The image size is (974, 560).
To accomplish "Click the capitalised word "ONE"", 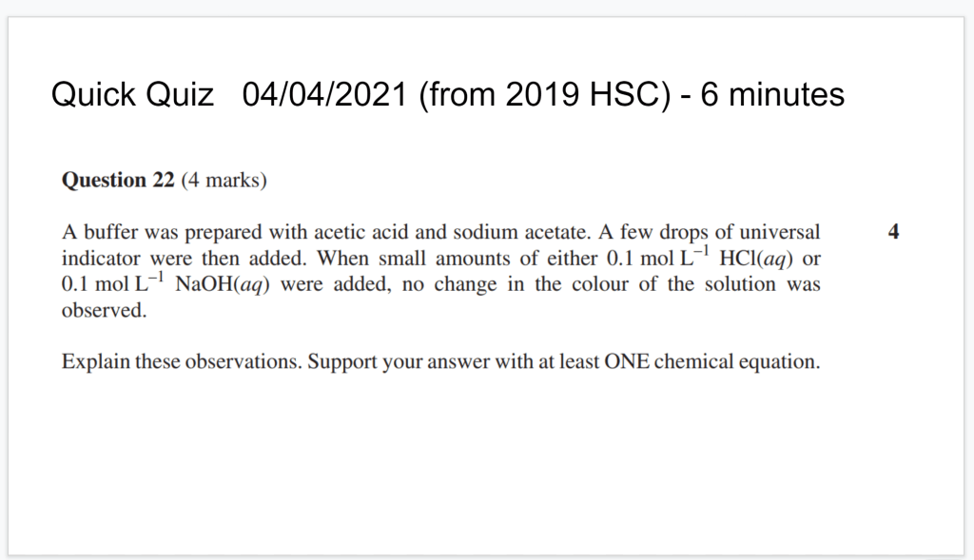I will point(626,362).
